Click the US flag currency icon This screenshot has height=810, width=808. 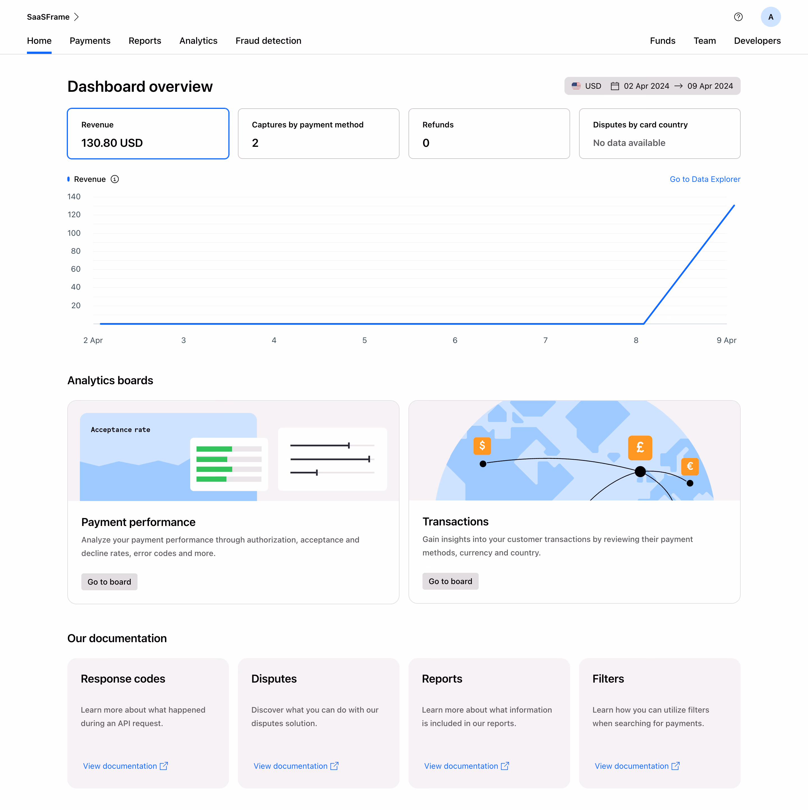(576, 86)
